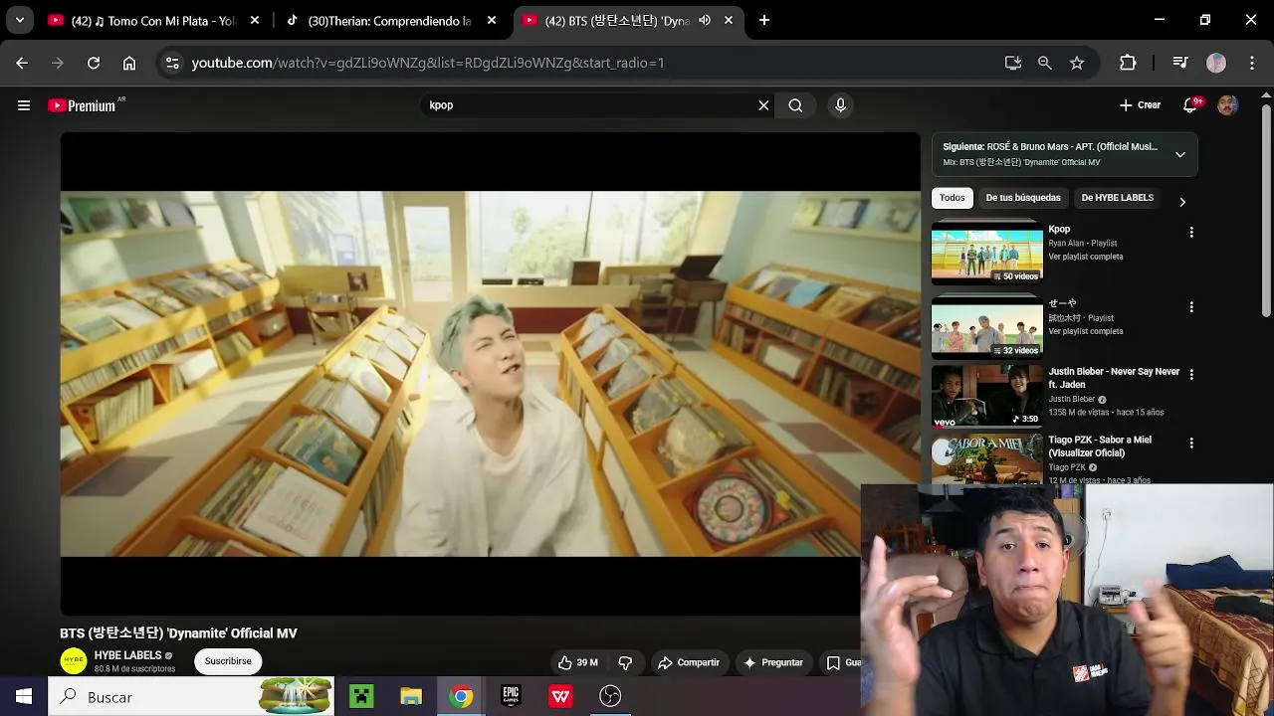Screen dimensions: 1274x716
Task: Open the Justin Bieber channel name
Action: [x=1071, y=399]
